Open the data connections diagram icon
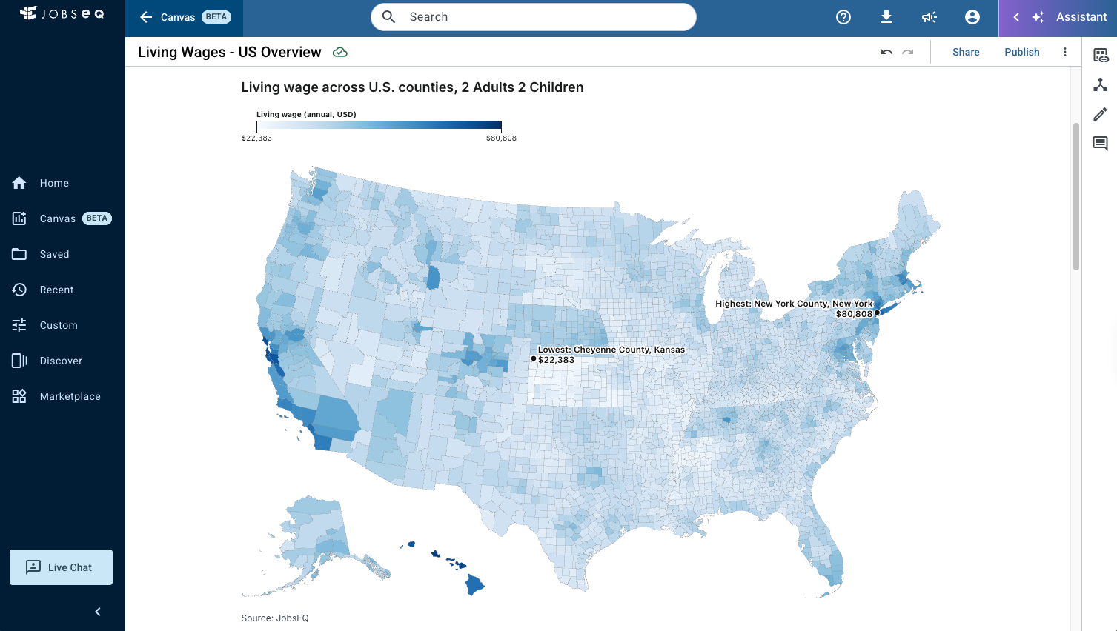 click(1100, 84)
